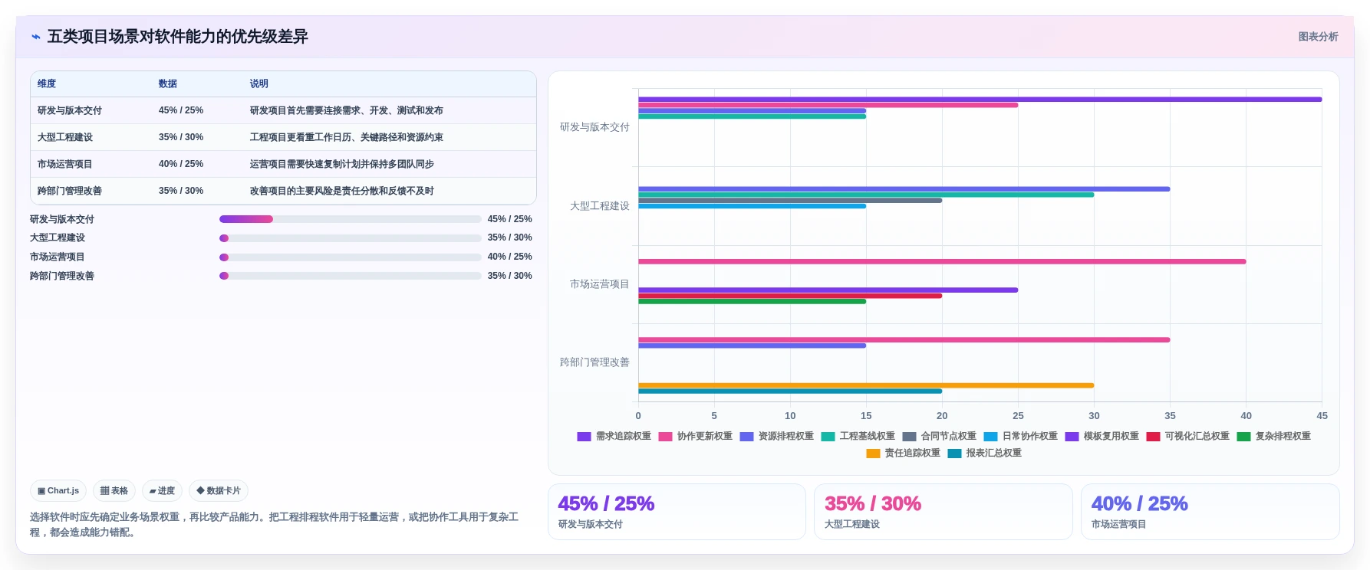Click the 大型工程建设 chart axis label
Screen dimensions: 1370x570
pyautogui.click(x=600, y=206)
